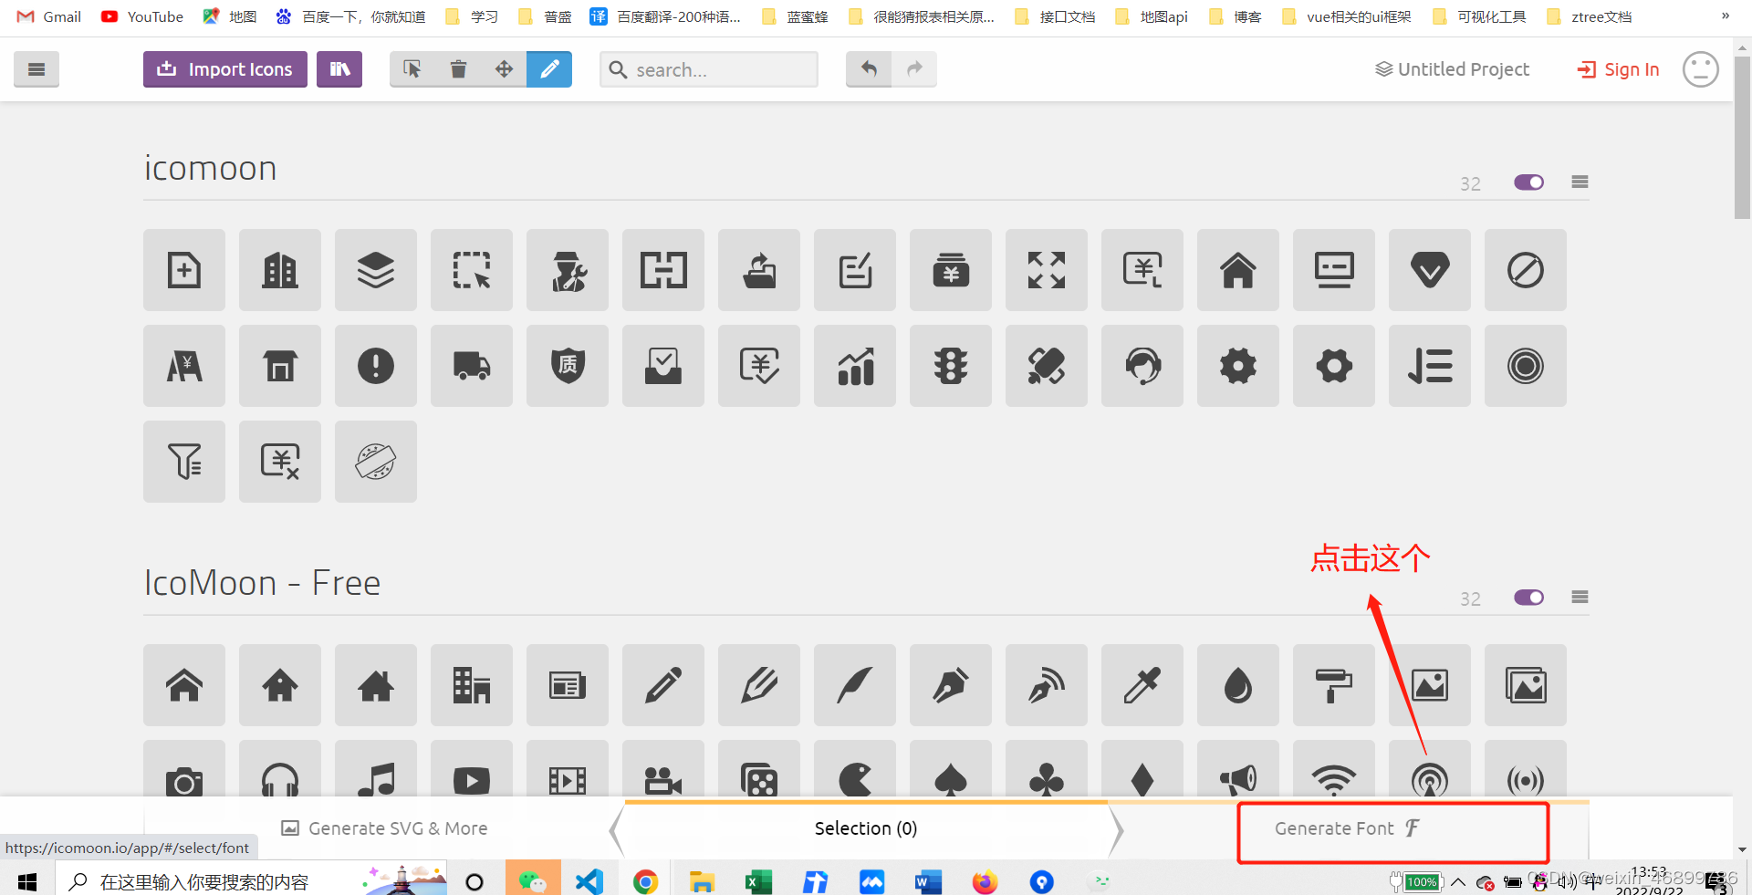1752x895 pixels.
Task: Select the exclamation warning circle icon
Action: pyautogui.click(x=376, y=366)
